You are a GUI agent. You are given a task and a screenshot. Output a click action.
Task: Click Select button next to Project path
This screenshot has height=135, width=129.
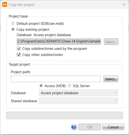tap(111, 79)
